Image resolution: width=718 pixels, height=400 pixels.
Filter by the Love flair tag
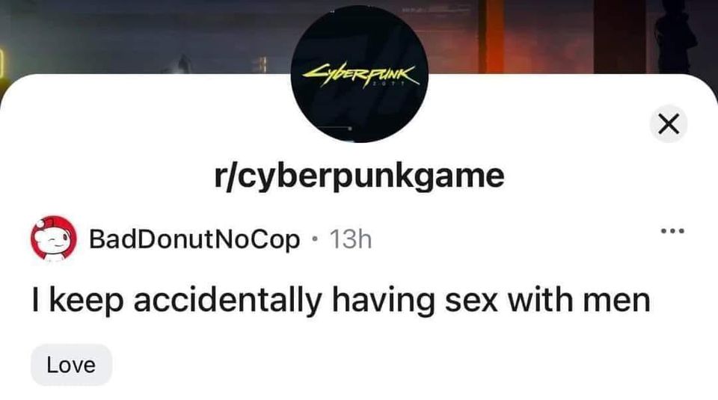pos(72,365)
